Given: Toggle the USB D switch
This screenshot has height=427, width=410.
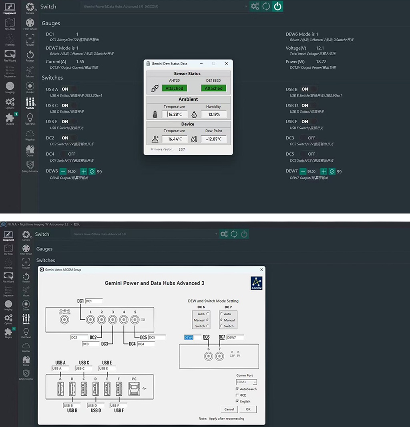Looking at the screenshot, I should click(x=309, y=105).
